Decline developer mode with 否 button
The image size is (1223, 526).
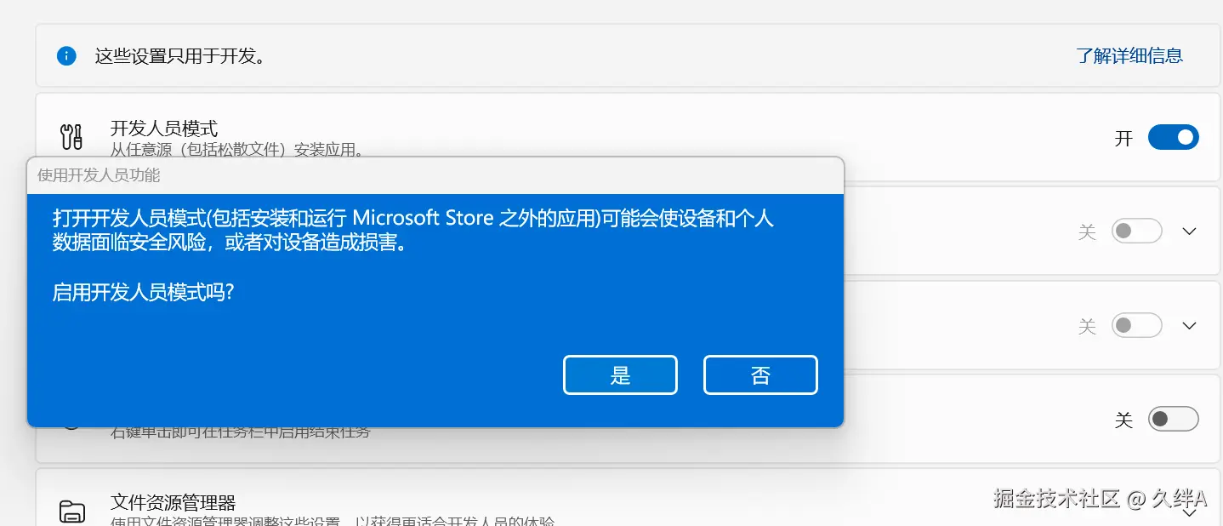tap(760, 375)
